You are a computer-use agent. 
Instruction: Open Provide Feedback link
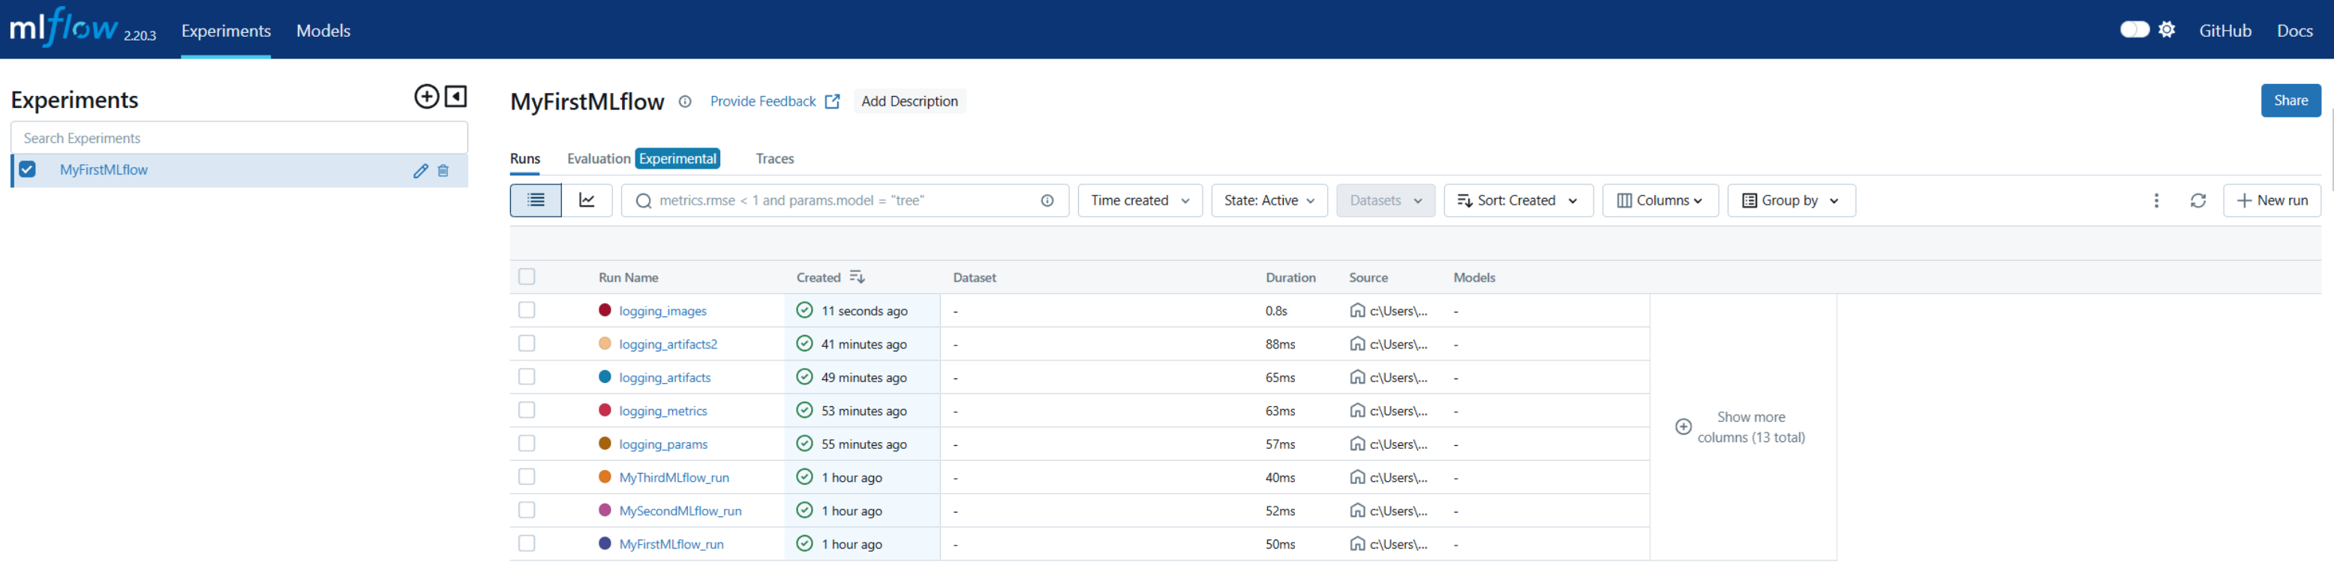point(775,101)
